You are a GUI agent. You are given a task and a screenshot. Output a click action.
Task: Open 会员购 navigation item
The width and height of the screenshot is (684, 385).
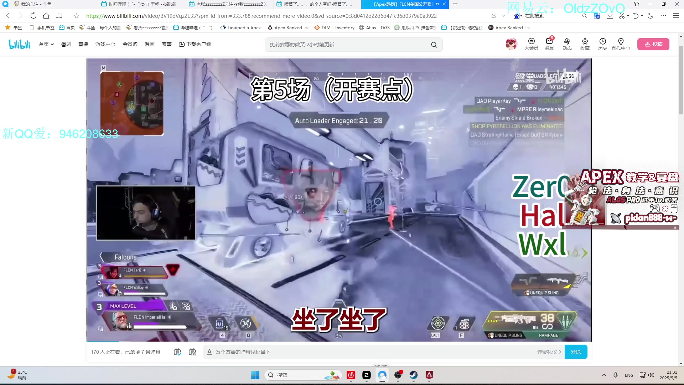(130, 44)
